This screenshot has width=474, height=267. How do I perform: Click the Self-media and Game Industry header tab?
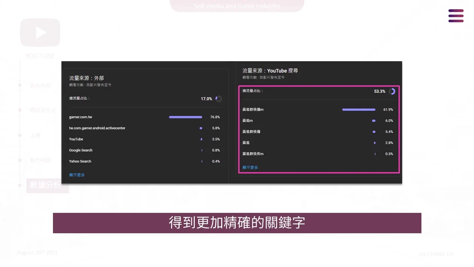237,6
